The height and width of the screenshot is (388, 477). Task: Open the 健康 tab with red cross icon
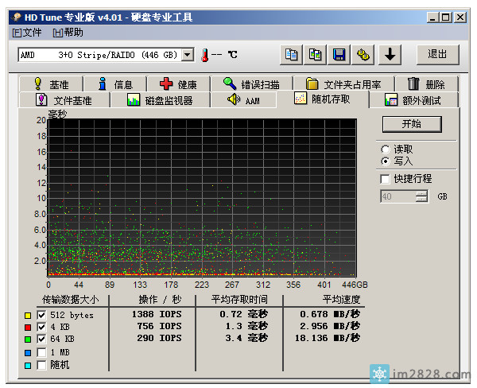(178, 84)
